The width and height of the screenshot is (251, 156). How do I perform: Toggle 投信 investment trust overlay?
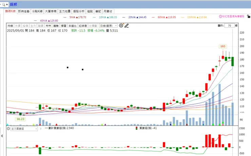tap(25, 26)
